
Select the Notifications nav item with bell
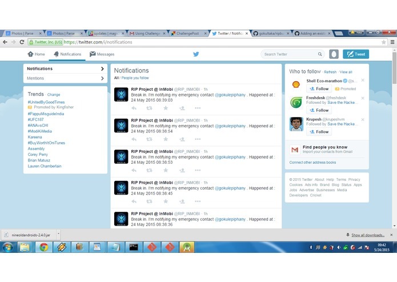click(67, 54)
